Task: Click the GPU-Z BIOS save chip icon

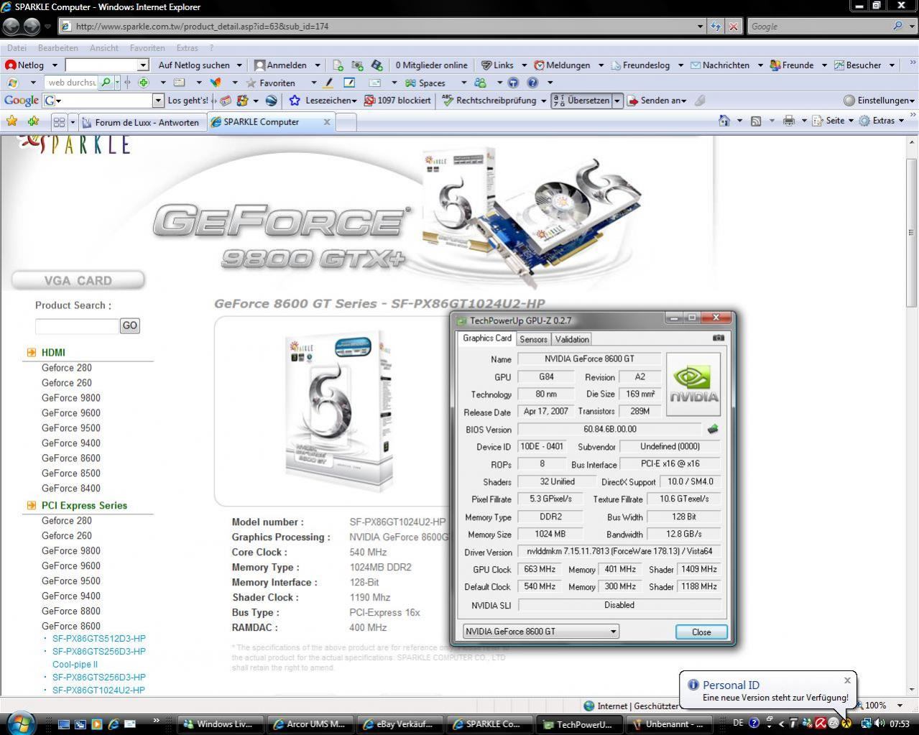Action: (x=712, y=429)
